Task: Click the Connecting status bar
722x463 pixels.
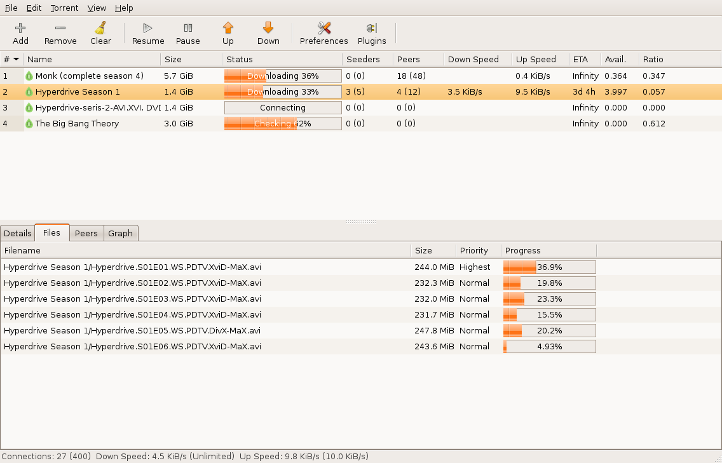Action: [x=283, y=108]
